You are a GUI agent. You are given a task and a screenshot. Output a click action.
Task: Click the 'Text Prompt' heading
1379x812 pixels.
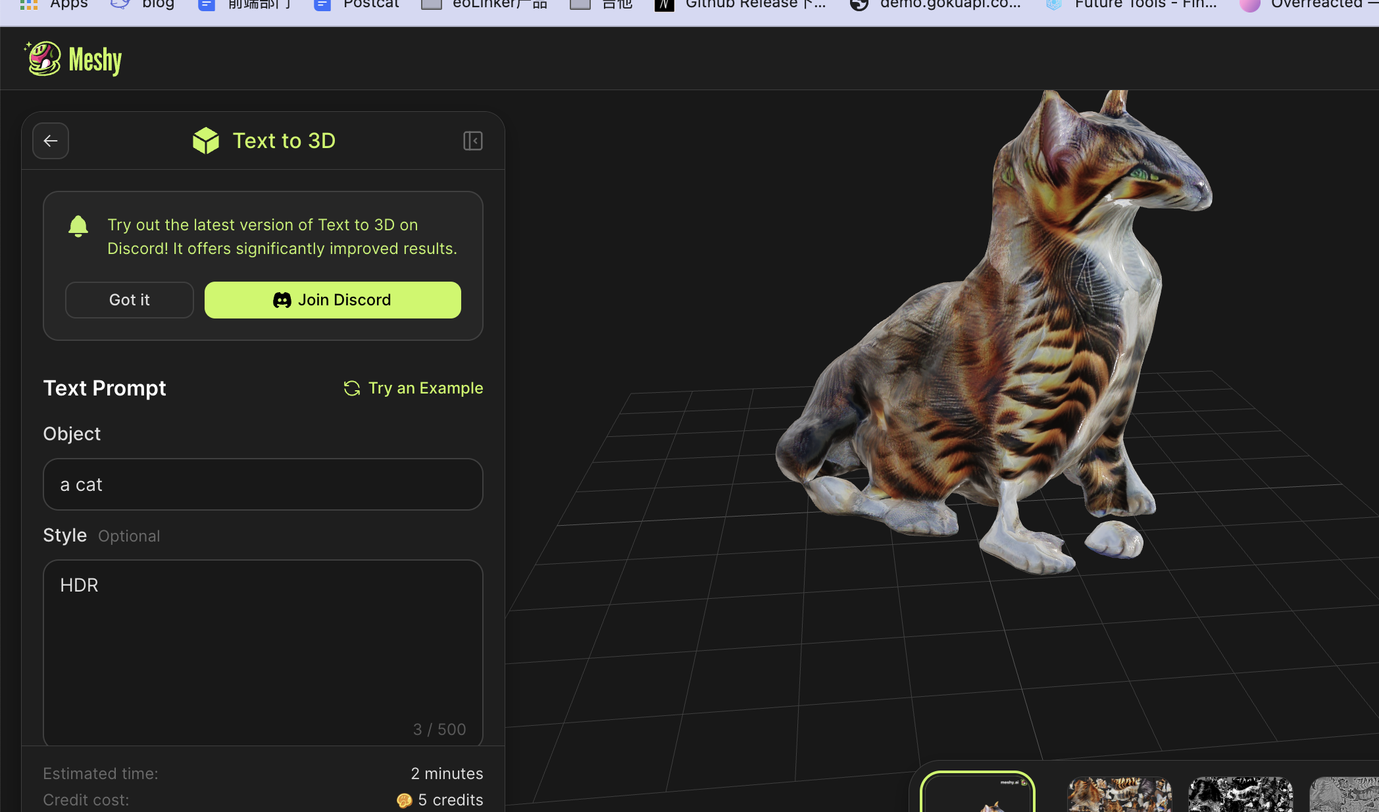105,388
